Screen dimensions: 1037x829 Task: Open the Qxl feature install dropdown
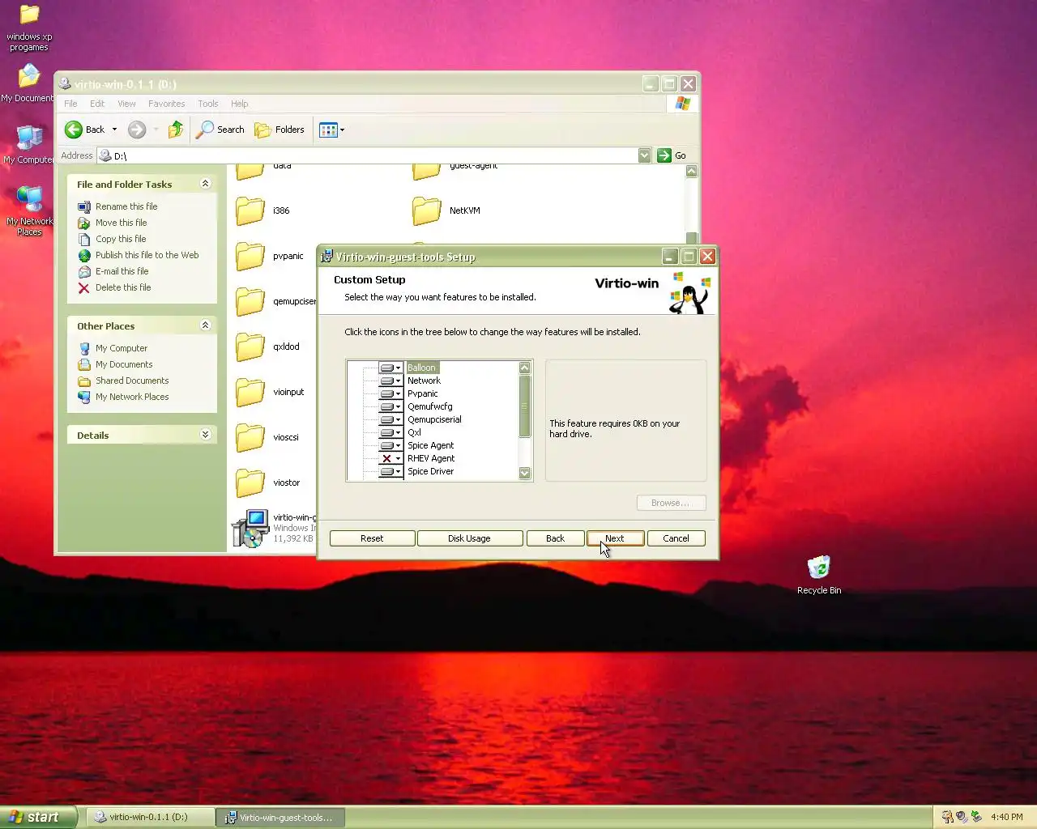coord(390,432)
